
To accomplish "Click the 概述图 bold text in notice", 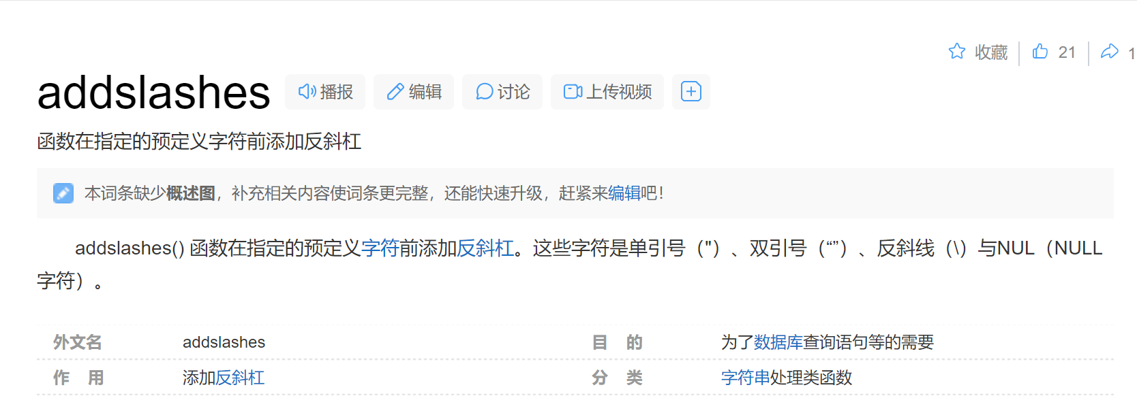I will [x=191, y=193].
